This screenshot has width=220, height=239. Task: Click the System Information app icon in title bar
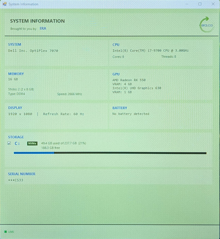click(x=4, y=4)
